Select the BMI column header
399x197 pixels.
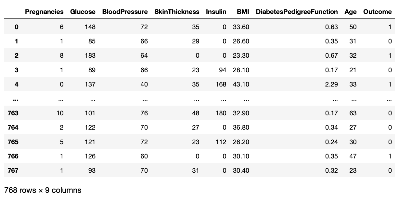tap(243, 12)
